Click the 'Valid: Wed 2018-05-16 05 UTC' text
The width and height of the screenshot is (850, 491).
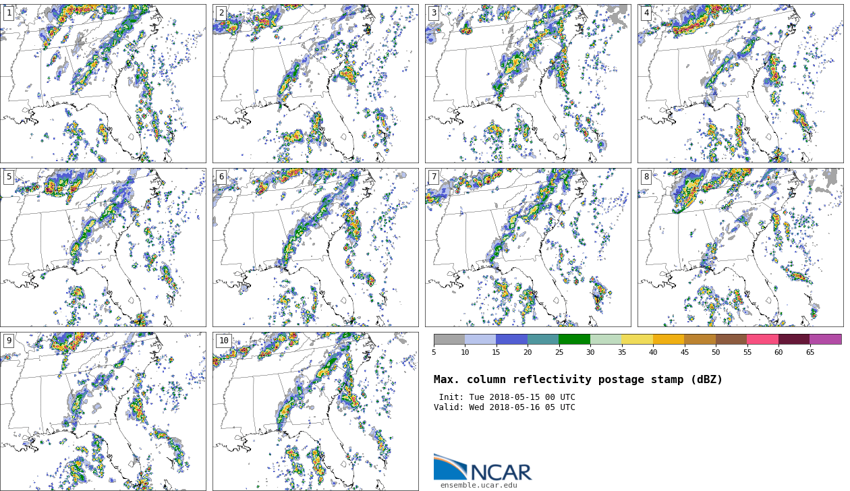pos(505,407)
